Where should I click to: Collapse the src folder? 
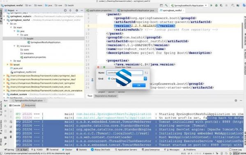pos(8,23)
